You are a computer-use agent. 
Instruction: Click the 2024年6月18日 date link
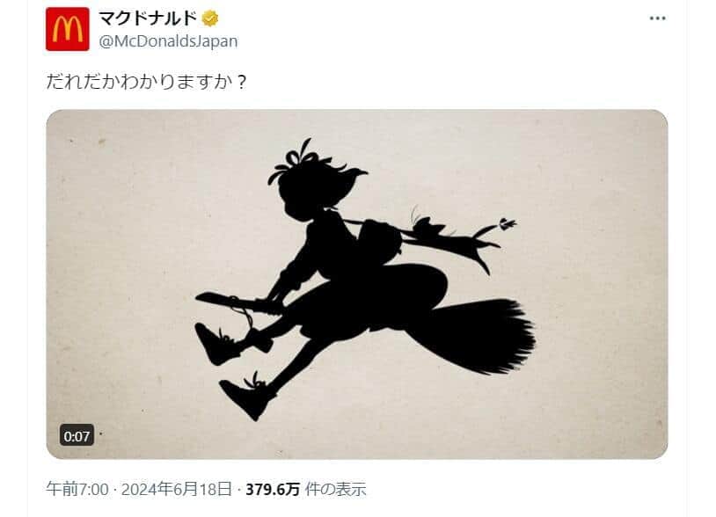pos(177,489)
